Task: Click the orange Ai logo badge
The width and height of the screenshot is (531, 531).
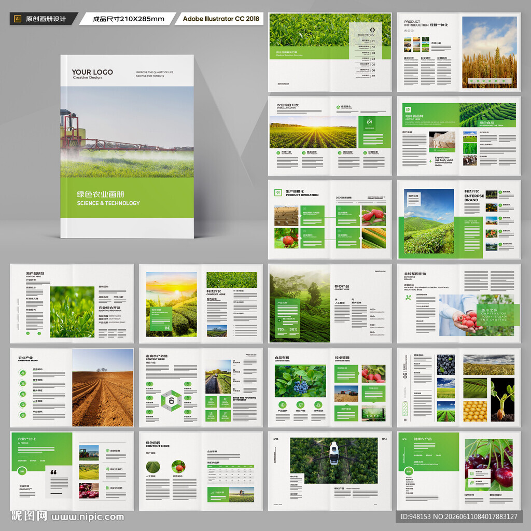Action: (18, 19)
